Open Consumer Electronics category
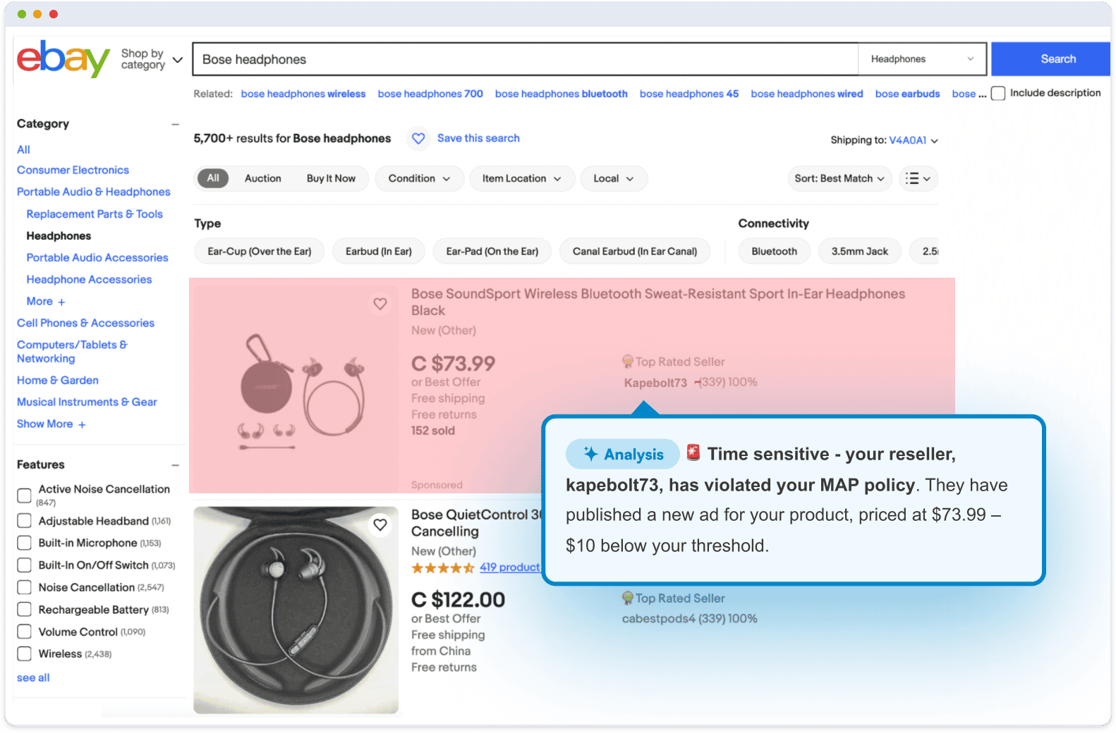Image resolution: width=1116 pixels, height=733 pixels. pos(73,170)
